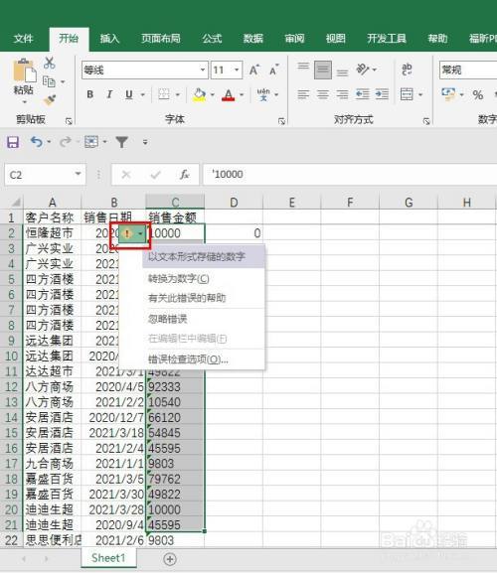Open the underline style dropdown arrow

pos(142,95)
